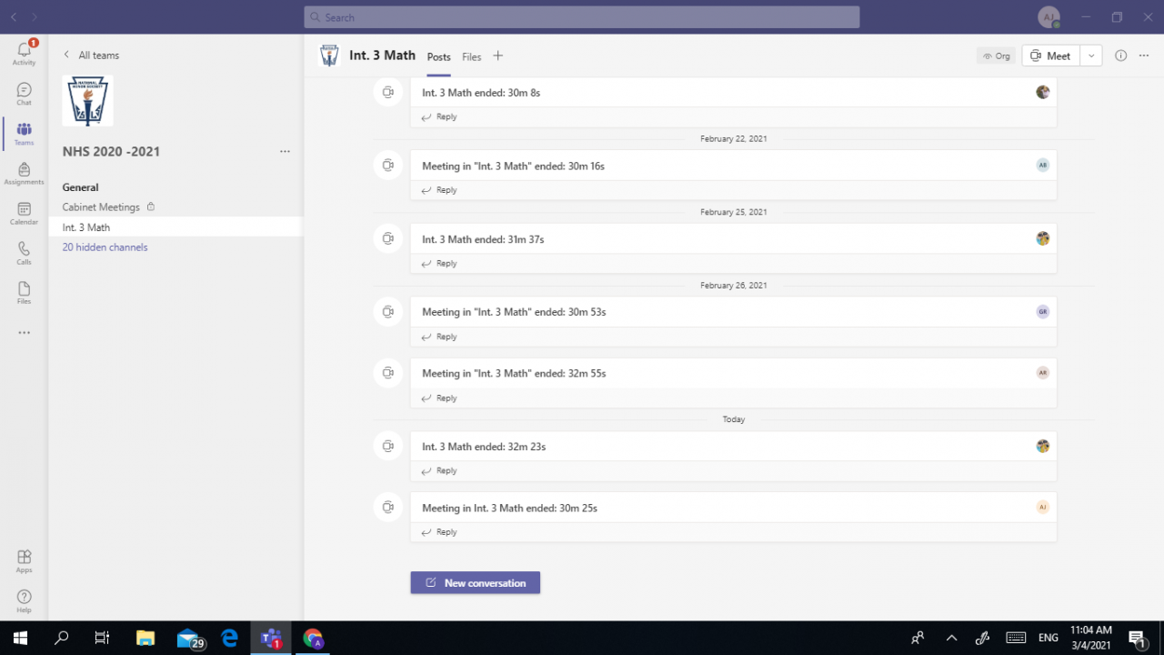Expand the 20 hidden channels list
This screenshot has width=1164, height=655.
tap(105, 247)
